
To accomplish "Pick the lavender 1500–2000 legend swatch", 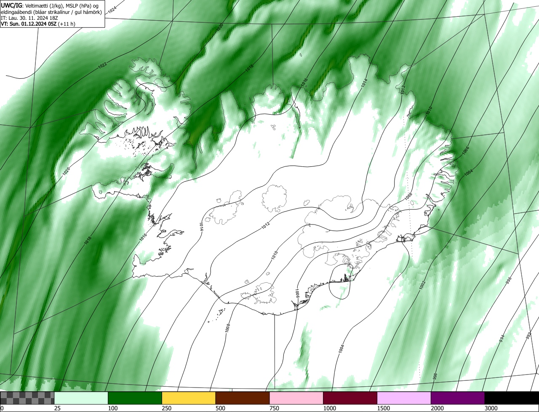I will (x=404, y=398).
